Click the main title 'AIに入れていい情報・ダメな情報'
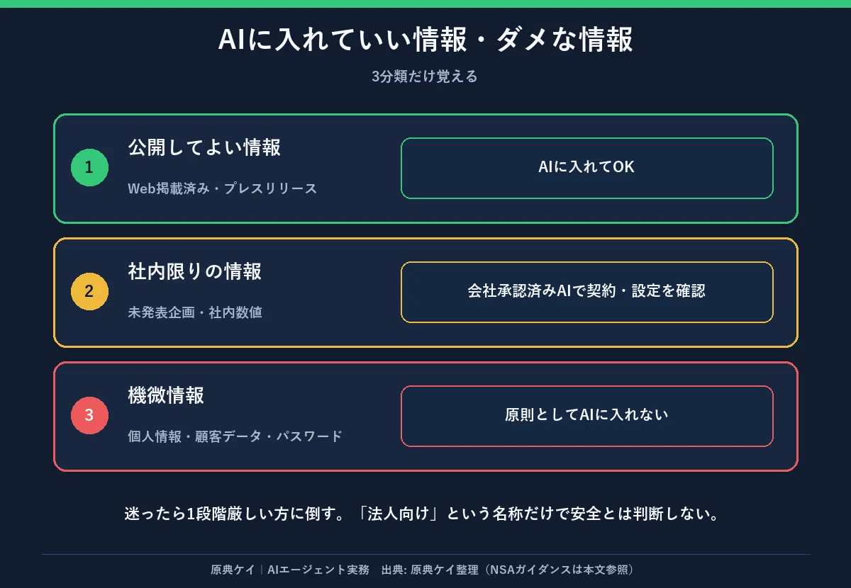Image resolution: width=851 pixels, height=588 pixels. coord(425,40)
